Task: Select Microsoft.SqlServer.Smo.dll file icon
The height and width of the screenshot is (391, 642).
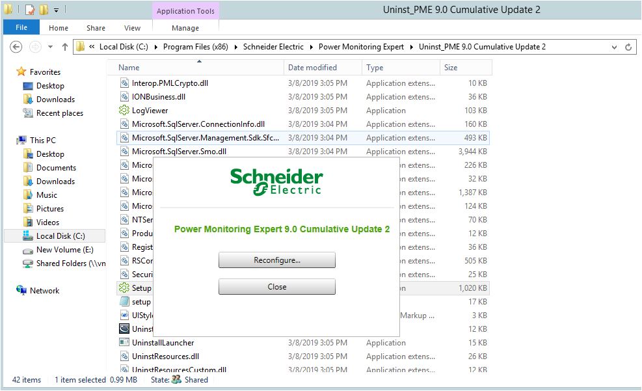Action: tap(124, 151)
